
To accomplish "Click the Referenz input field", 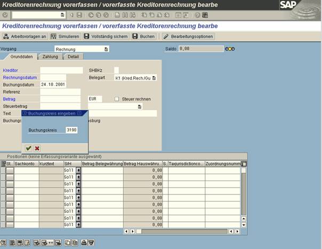I will pyautogui.click(x=60, y=92).
